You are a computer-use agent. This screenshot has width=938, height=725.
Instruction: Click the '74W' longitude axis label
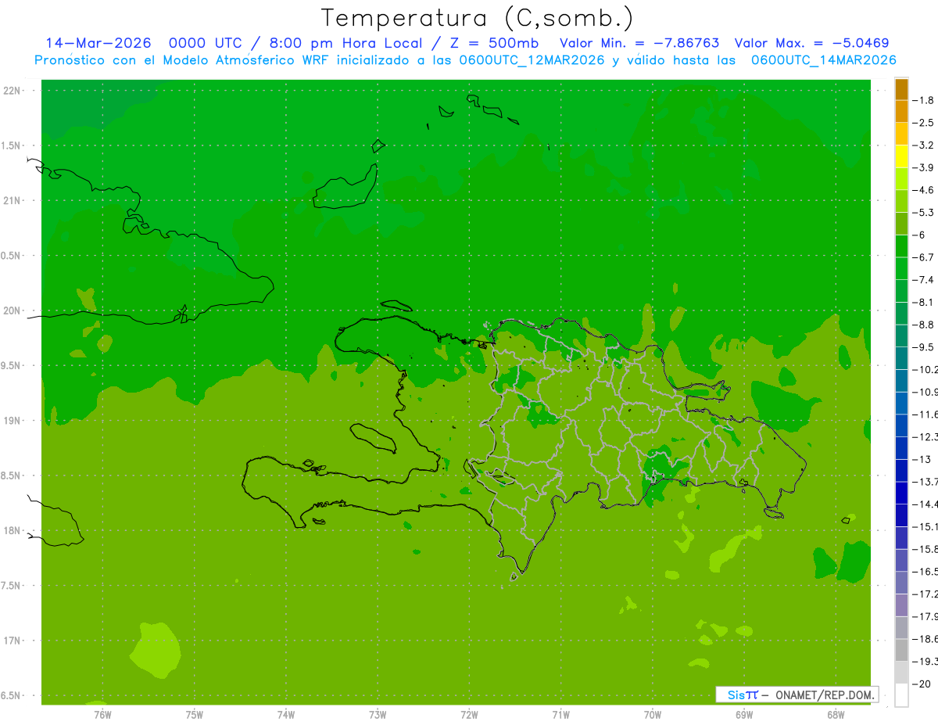point(285,715)
